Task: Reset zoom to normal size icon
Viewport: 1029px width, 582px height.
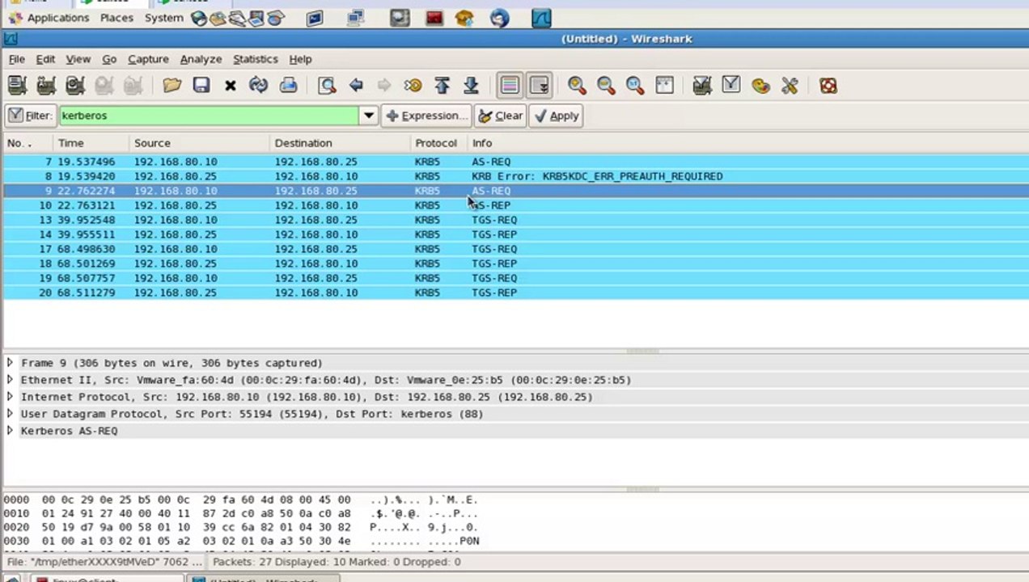Action: [x=635, y=86]
